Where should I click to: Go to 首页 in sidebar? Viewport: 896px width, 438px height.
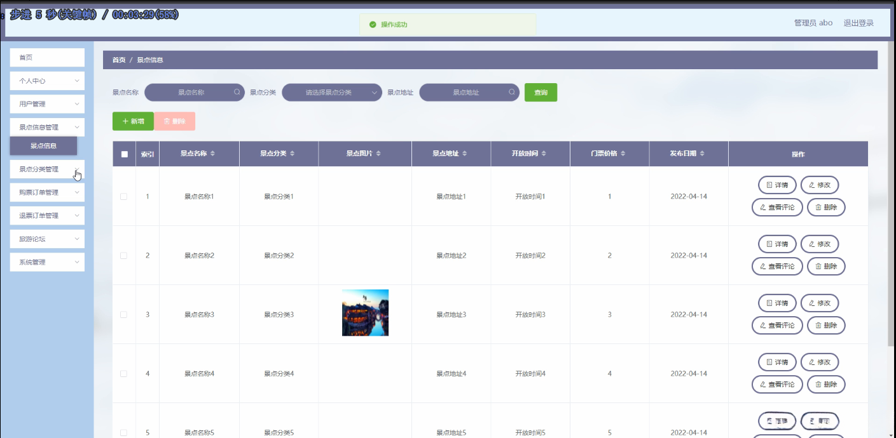[47, 58]
